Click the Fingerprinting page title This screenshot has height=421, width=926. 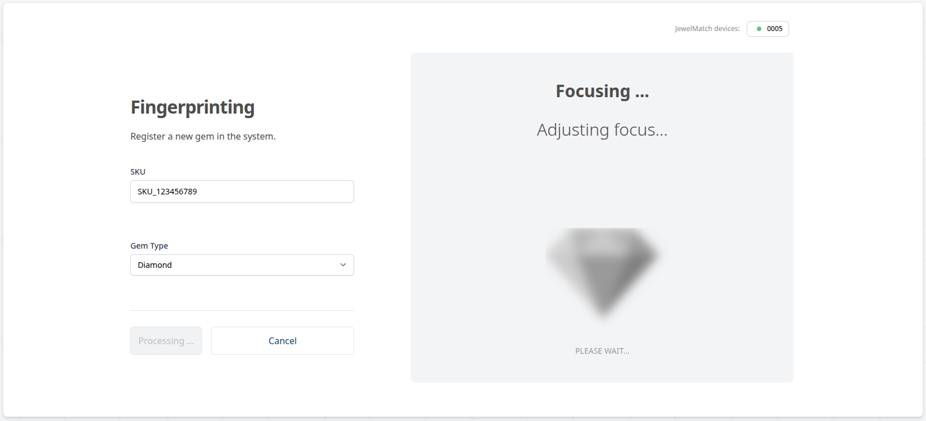click(x=192, y=107)
